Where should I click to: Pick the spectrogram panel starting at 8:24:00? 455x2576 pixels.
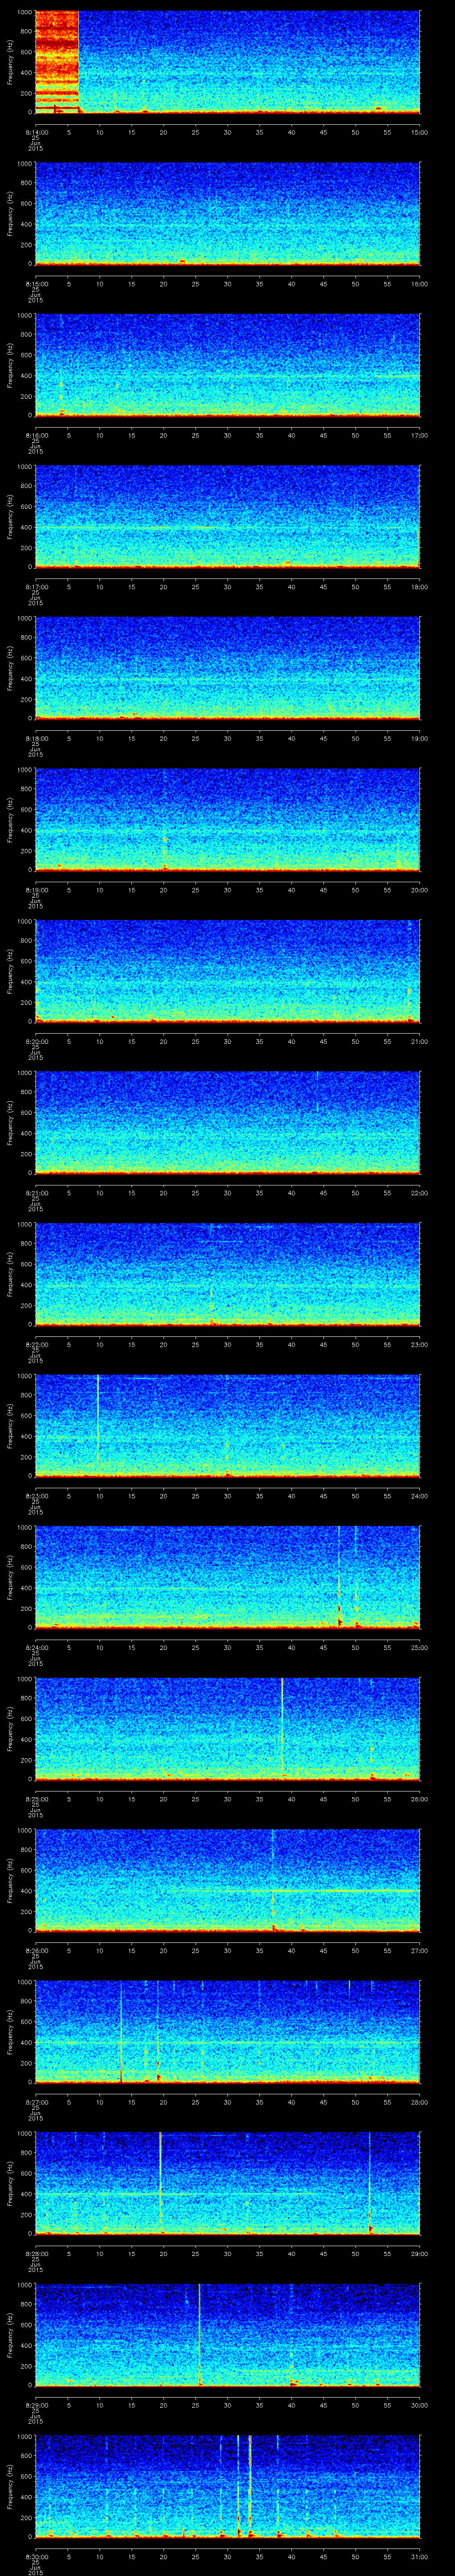pos(227,1577)
